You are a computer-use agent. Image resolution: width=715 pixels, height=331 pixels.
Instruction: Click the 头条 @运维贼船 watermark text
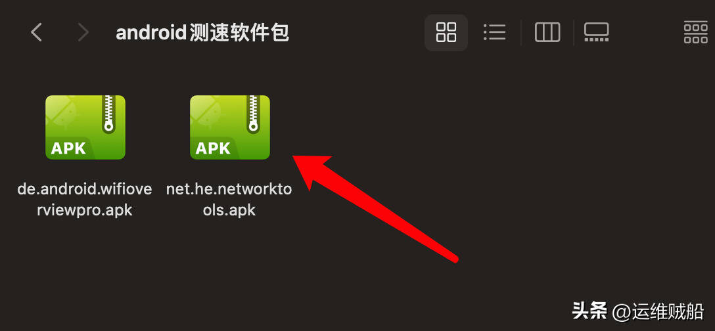[637, 312]
